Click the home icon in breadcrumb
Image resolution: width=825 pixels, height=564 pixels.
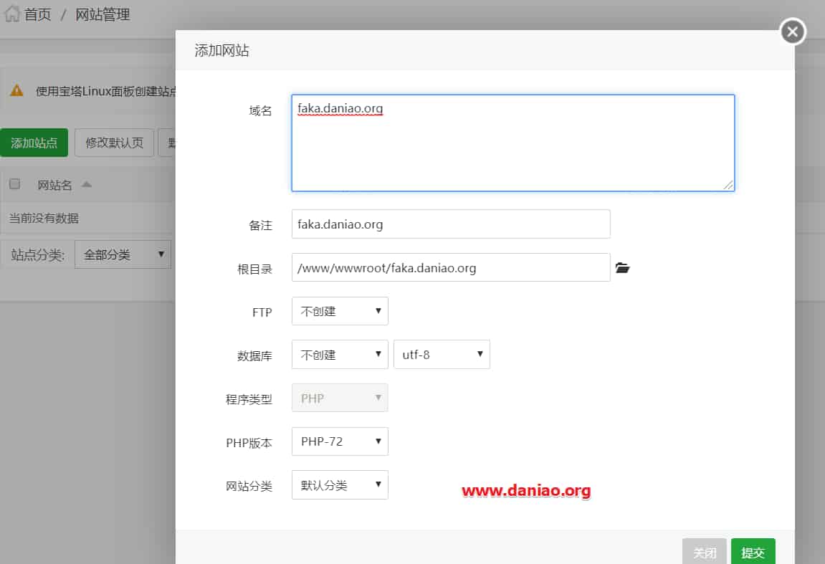coord(12,14)
